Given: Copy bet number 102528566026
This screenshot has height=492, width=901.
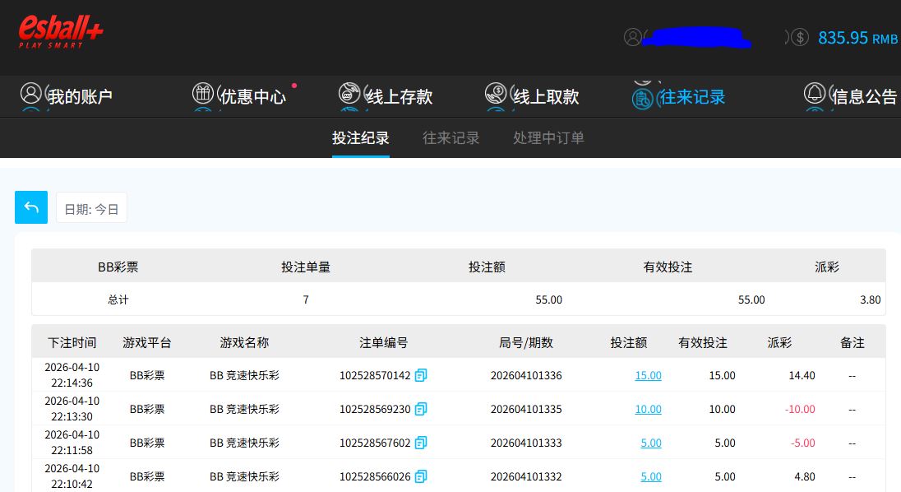Looking at the screenshot, I should click(x=421, y=476).
